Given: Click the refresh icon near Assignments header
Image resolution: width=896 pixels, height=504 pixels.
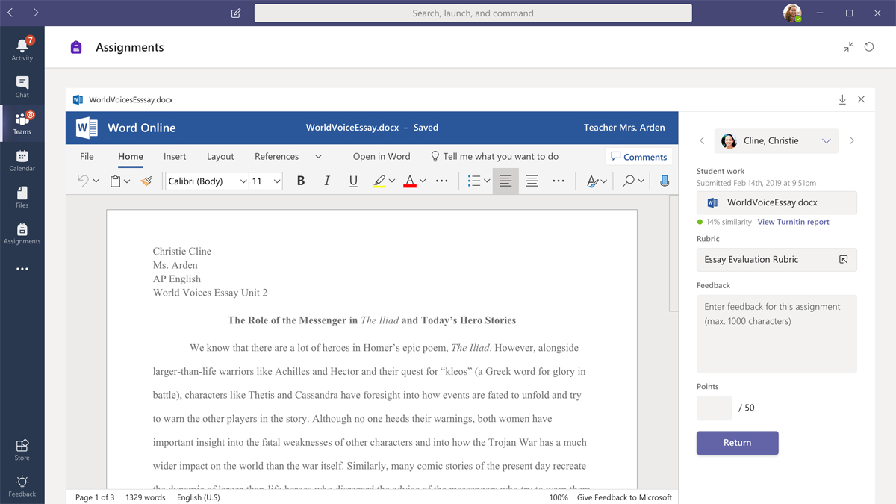Looking at the screenshot, I should [869, 47].
